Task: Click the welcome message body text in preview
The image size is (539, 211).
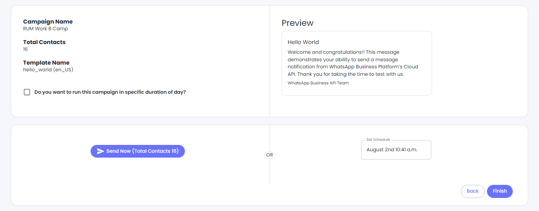Action: [x=353, y=63]
